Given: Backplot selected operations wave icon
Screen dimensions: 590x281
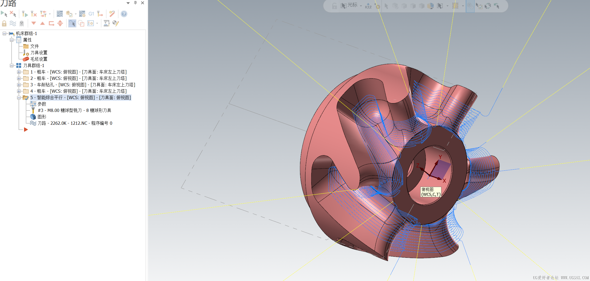Looking at the screenshot, I should [x=60, y=14].
